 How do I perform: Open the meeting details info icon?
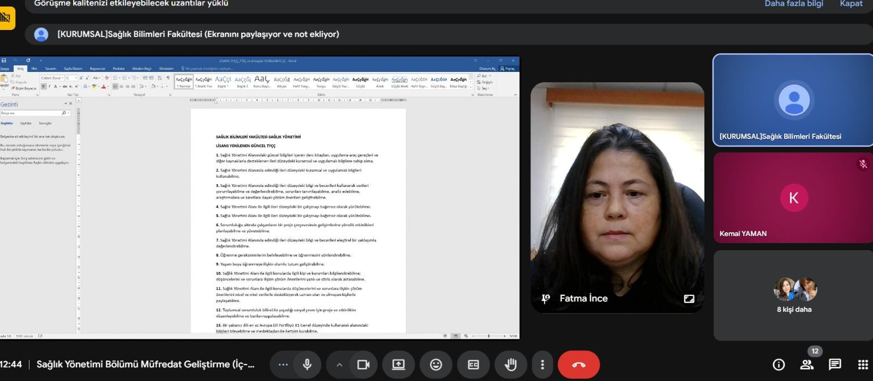(x=779, y=365)
